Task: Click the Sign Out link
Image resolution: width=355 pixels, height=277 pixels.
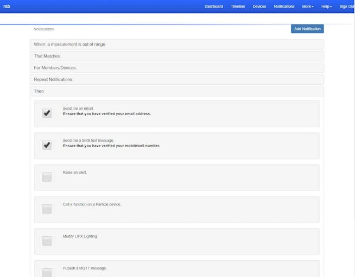Action: point(347,7)
